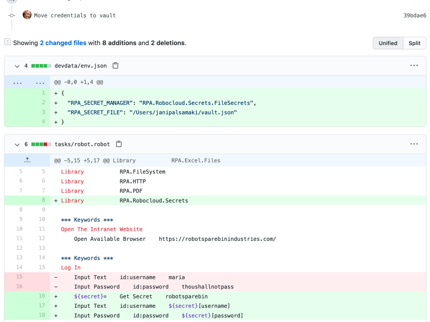Click the file tree icon beside Showing
430x322 pixels.
(8, 42)
